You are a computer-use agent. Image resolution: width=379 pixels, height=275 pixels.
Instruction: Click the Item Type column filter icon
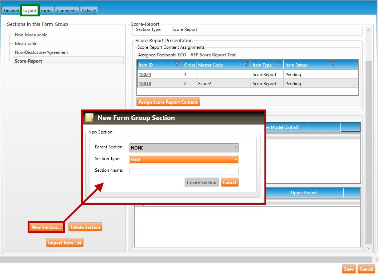tap(279, 65)
